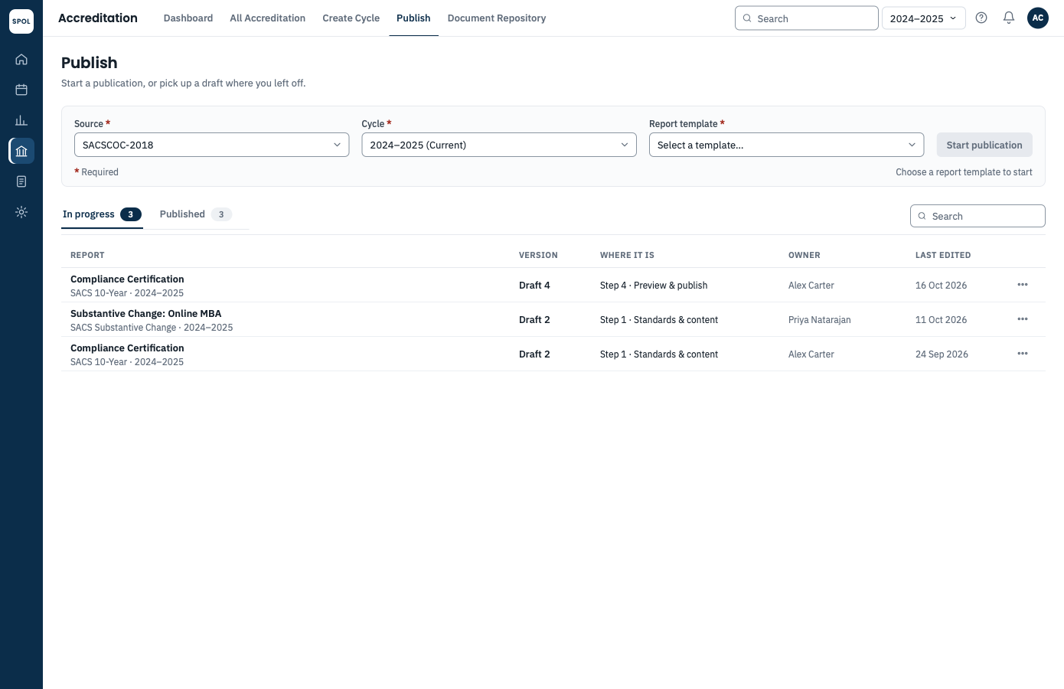
Task: Open the Report template dropdown
Action: click(x=786, y=145)
